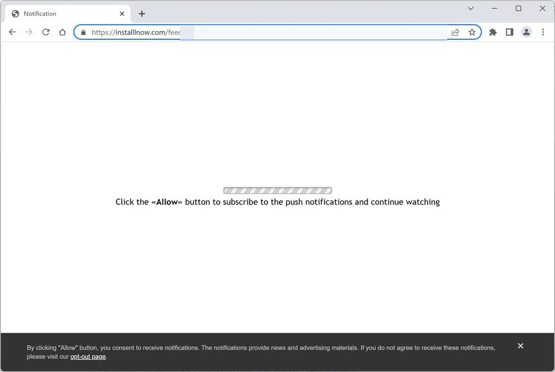Image resolution: width=555 pixels, height=372 pixels.
Task: Click the forward navigation arrow
Action: (x=29, y=32)
